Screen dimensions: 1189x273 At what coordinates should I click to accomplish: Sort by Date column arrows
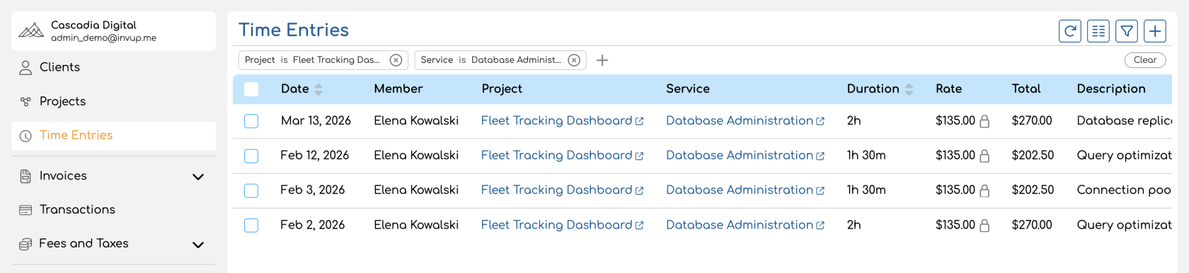coord(318,89)
